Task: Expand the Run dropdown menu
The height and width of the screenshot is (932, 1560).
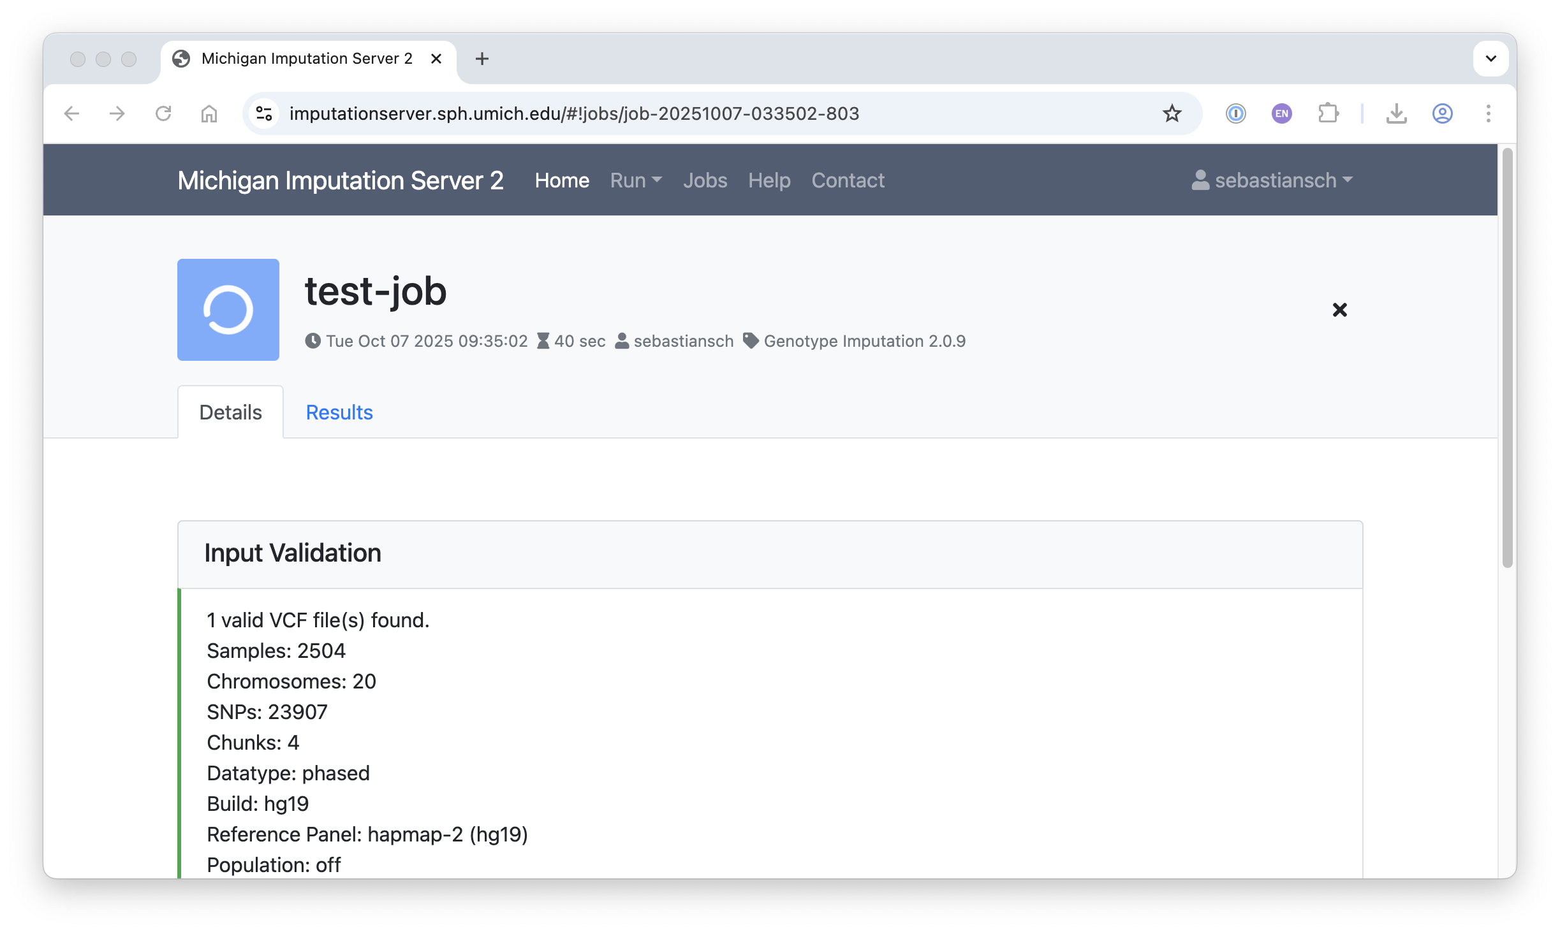Action: click(x=635, y=180)
